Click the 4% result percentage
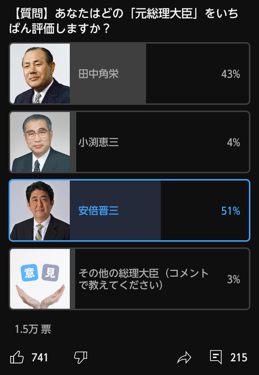259x375 pixels. click(233, 143)
